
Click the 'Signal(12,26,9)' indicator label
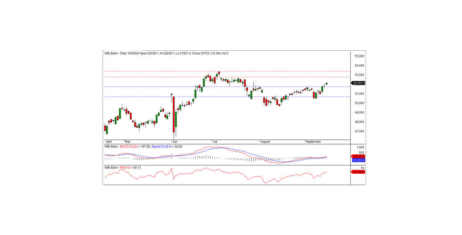pyautogui.click(x=162, y=146)
